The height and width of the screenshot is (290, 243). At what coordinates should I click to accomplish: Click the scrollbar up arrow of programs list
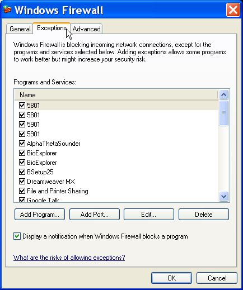(x=223, y=95)
